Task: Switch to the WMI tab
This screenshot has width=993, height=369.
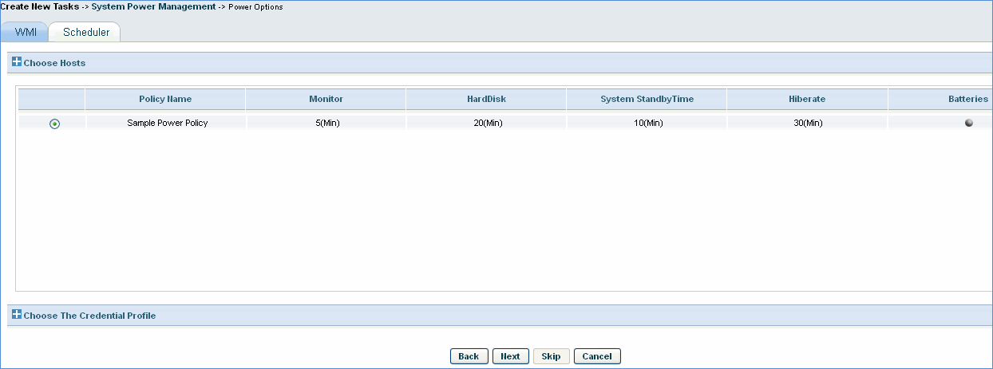Action: [x=26, y=32]
